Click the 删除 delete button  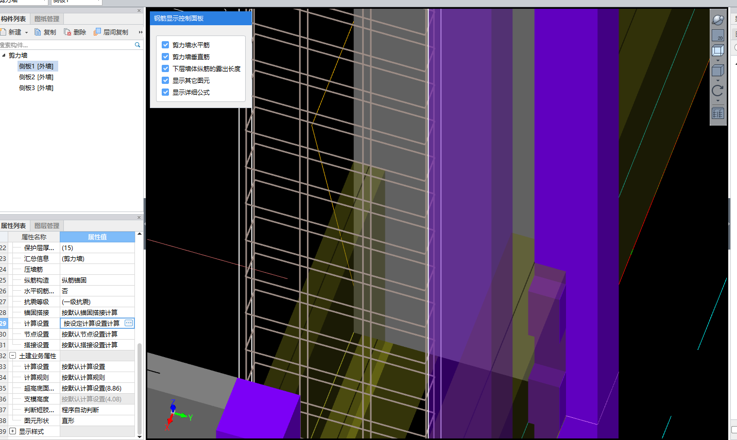point(75,32)
